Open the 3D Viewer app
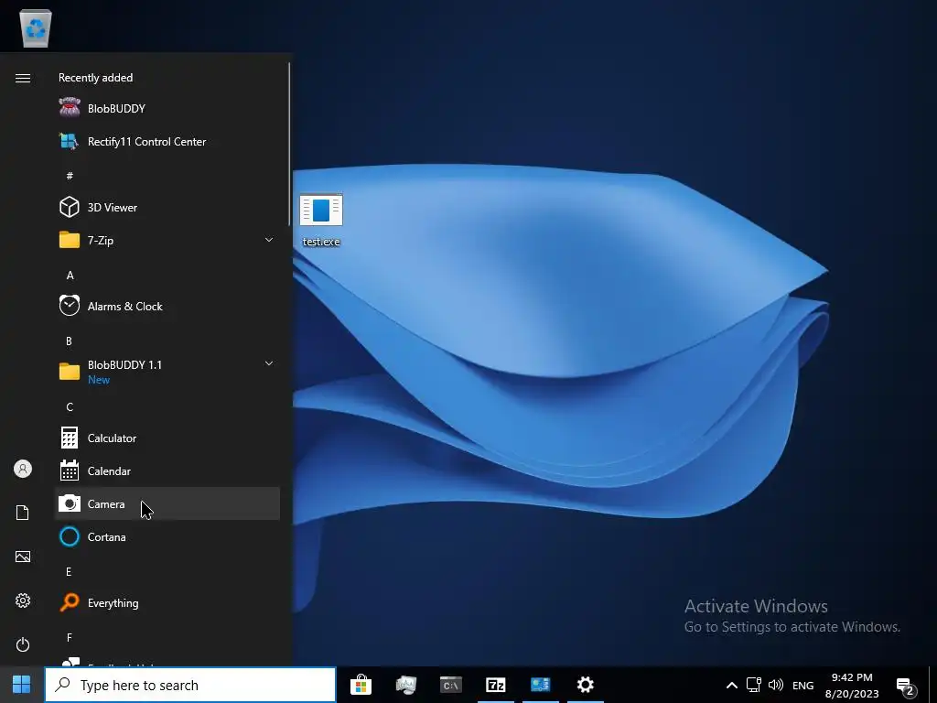The image size is (937, 703). click(167, 208)
